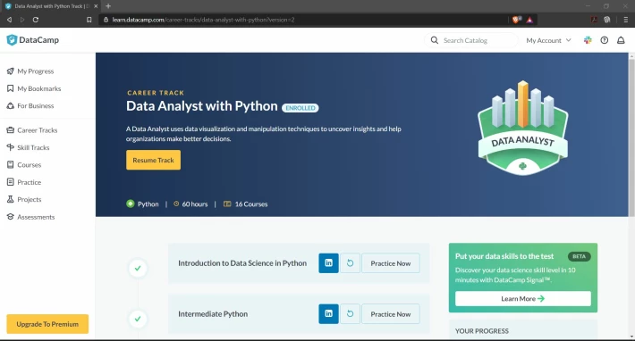The width and height of the screenshot is (635, 341).
Task: Open My Progress in the sidebar
Action: pos(30,71)
